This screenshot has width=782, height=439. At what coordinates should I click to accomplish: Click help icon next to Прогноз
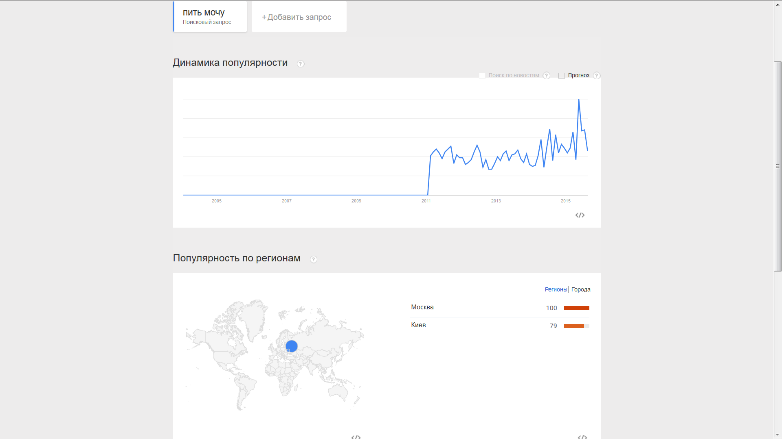pos(597,76)
